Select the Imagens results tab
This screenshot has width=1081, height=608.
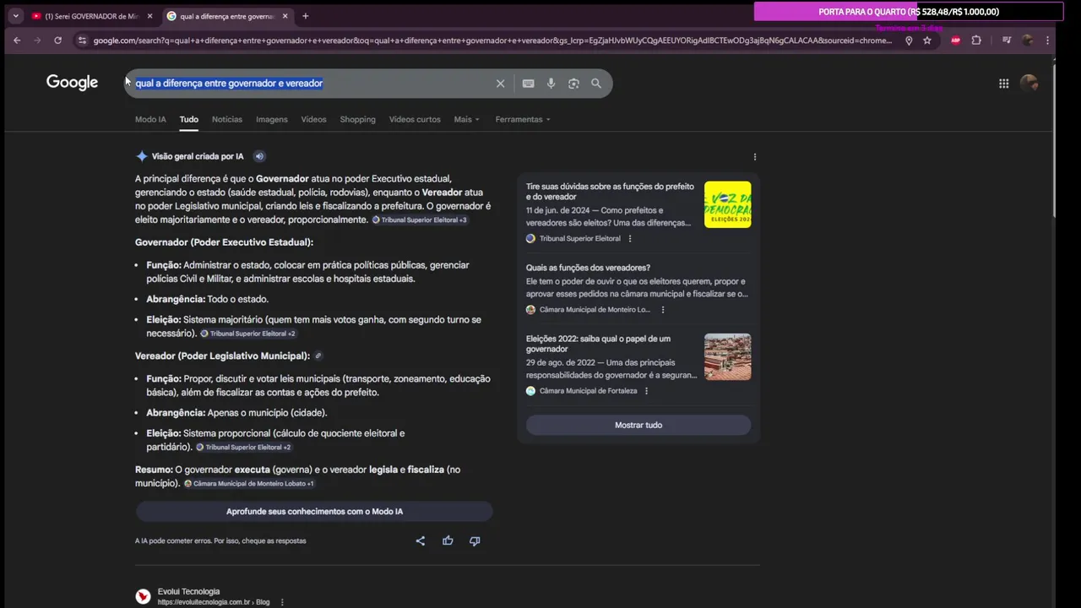[272, 119]
